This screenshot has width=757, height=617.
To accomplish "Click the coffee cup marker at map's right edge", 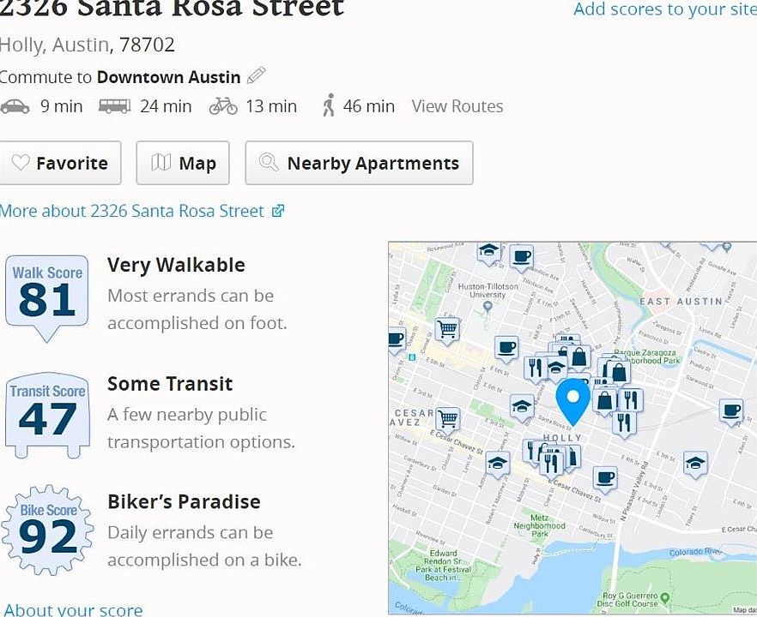I will coord(730,410).
